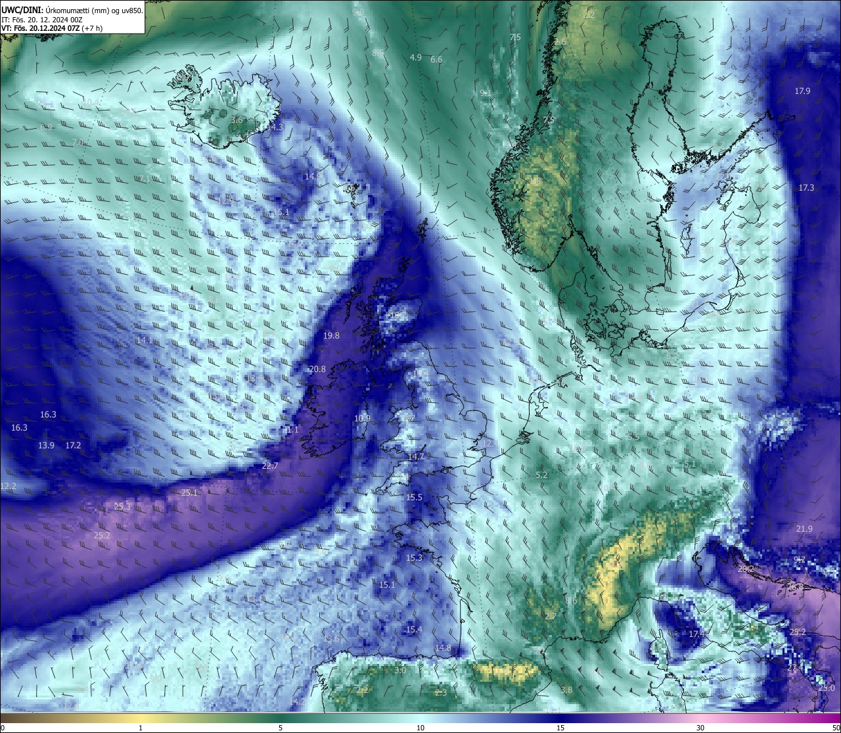Click the 5.2 value over northern France

pos(541,475)
